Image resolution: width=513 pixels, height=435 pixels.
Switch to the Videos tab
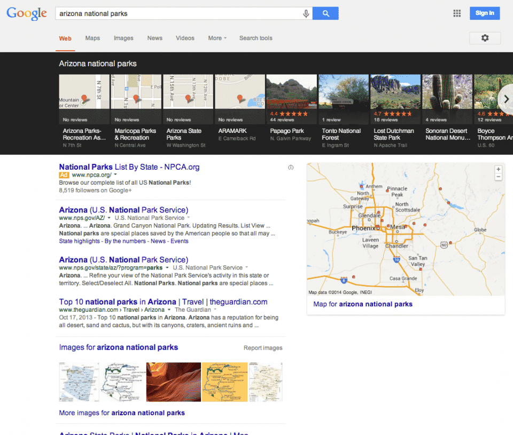(185, 38)
